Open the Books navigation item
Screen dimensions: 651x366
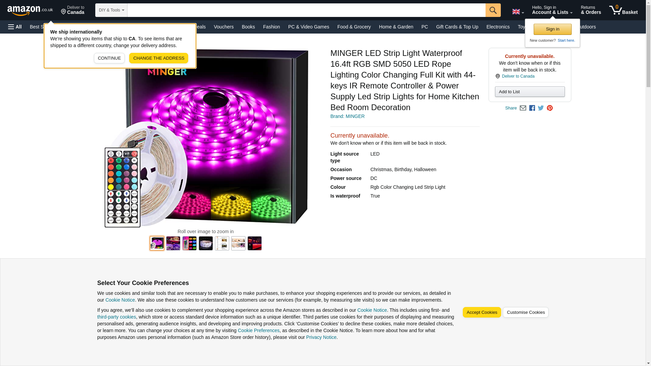248,27
